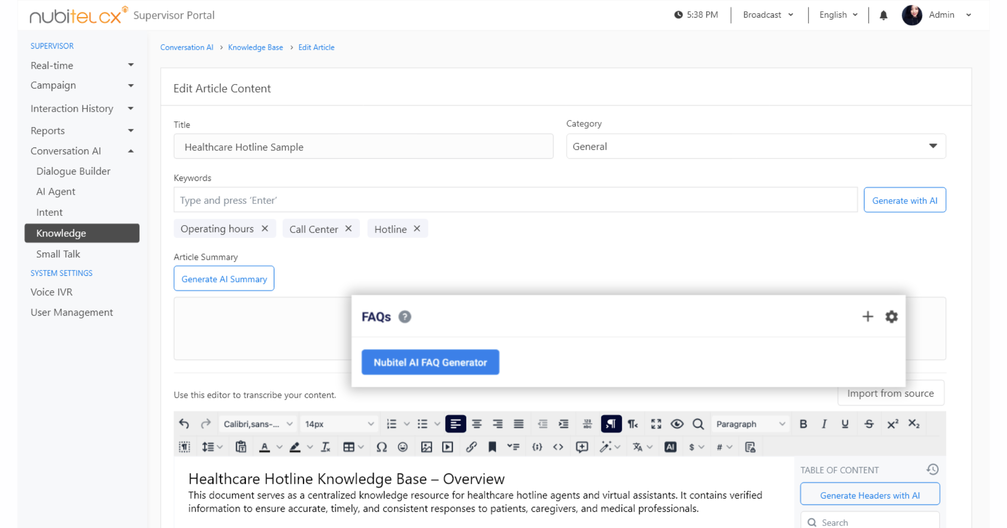The height and width of the screenshot is (528, 1007).
Task: Toggle superscript formatting
Action: [893, 423]
